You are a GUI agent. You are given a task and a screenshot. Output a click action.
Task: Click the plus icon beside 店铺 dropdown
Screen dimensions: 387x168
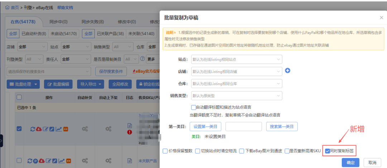click(287, 71)
